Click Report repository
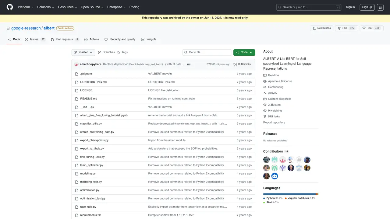Screen dimensions: 390x219 click(x=274, y=123)
